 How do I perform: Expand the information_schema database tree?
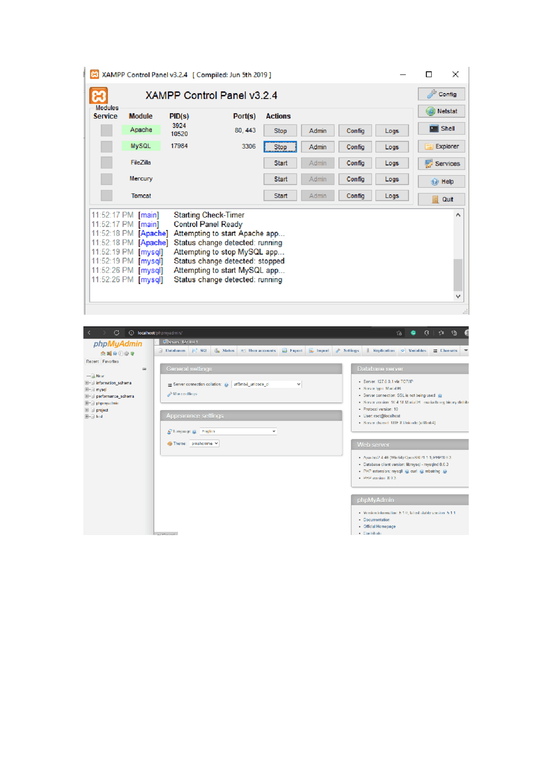click(x=87, y=383)
